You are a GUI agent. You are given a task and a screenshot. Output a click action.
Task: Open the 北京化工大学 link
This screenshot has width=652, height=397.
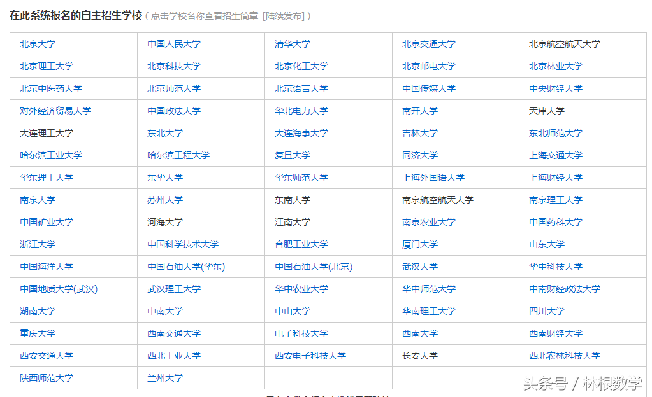click(x=301, y=66)
